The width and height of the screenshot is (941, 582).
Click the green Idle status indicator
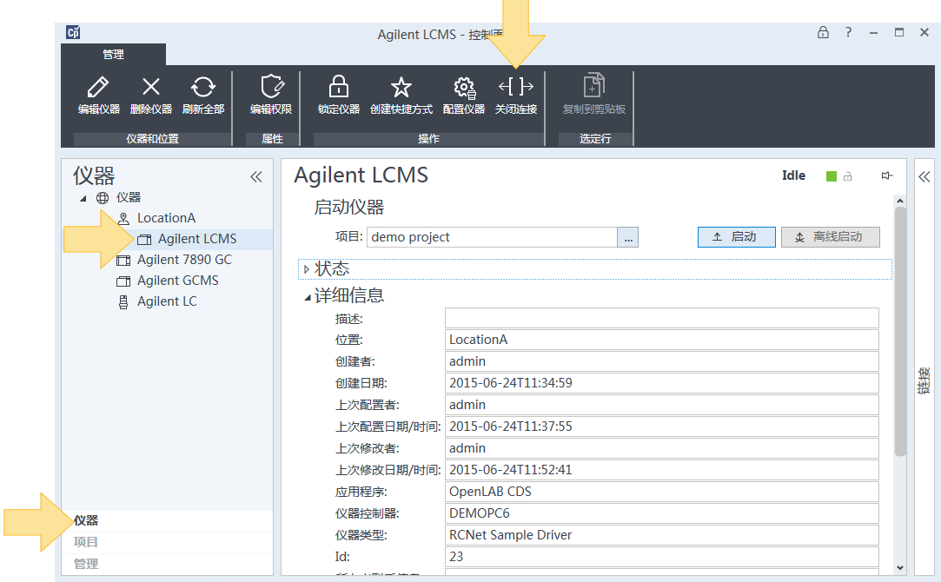pyautogui.click(x=832, y=176)
